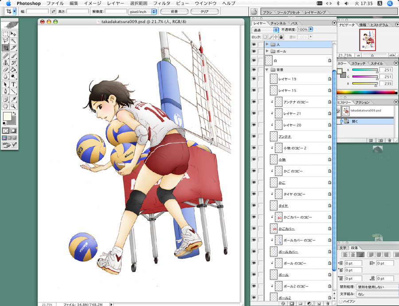This screenshot has width=399, height=306.
Task: Pick the Clone Stamp tool
Action: pos(6,62)
